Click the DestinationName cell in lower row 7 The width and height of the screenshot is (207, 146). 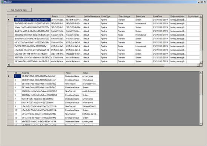click(73, 99)
